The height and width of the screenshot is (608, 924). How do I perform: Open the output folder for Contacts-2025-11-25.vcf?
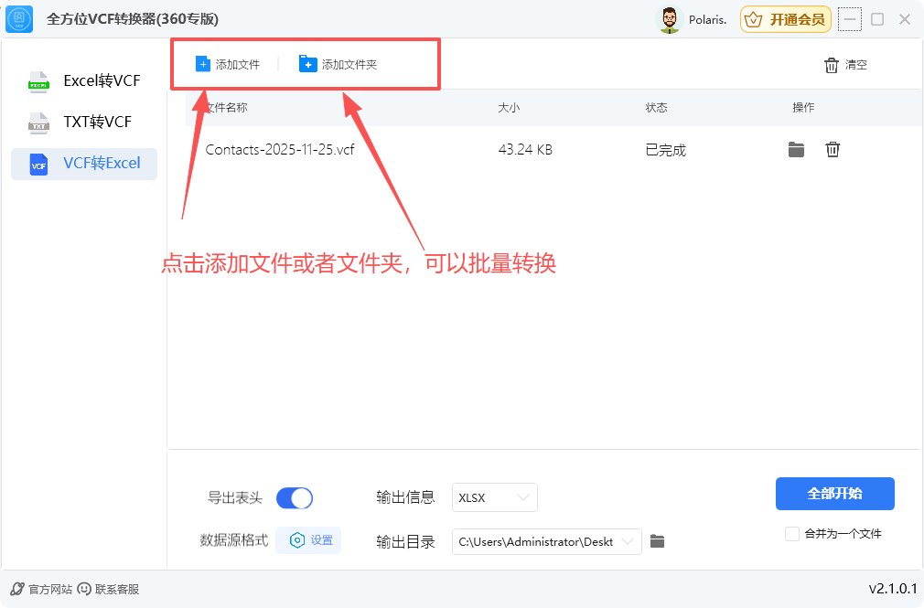pos(796,149)
